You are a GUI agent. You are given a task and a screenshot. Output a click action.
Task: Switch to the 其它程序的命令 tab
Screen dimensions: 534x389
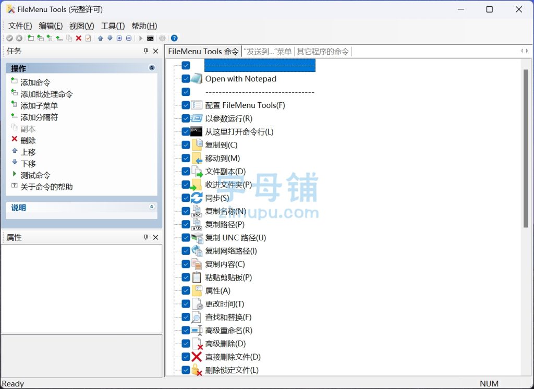pyautogui.click(x=323, y=52)
